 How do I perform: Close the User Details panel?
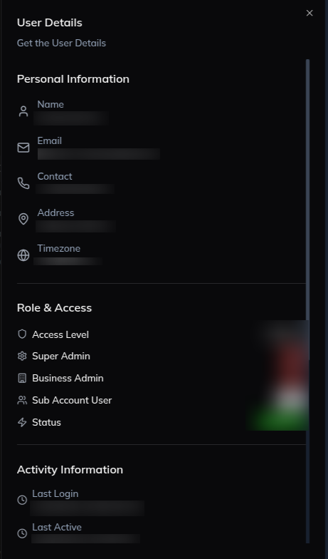pos(310,13)
